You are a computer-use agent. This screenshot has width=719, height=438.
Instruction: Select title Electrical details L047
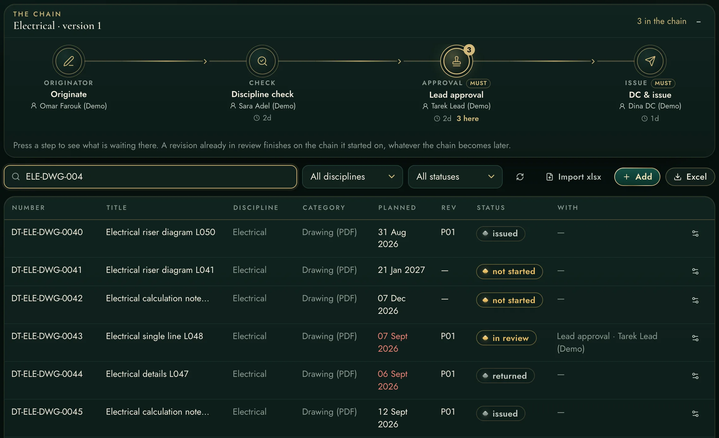coord(147,374)
